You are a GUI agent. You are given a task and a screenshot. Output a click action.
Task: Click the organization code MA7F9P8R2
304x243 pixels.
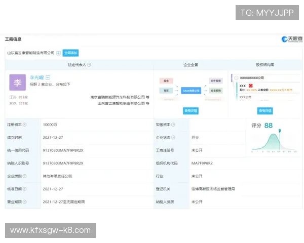pyautogui.click(x=202, y=163)
